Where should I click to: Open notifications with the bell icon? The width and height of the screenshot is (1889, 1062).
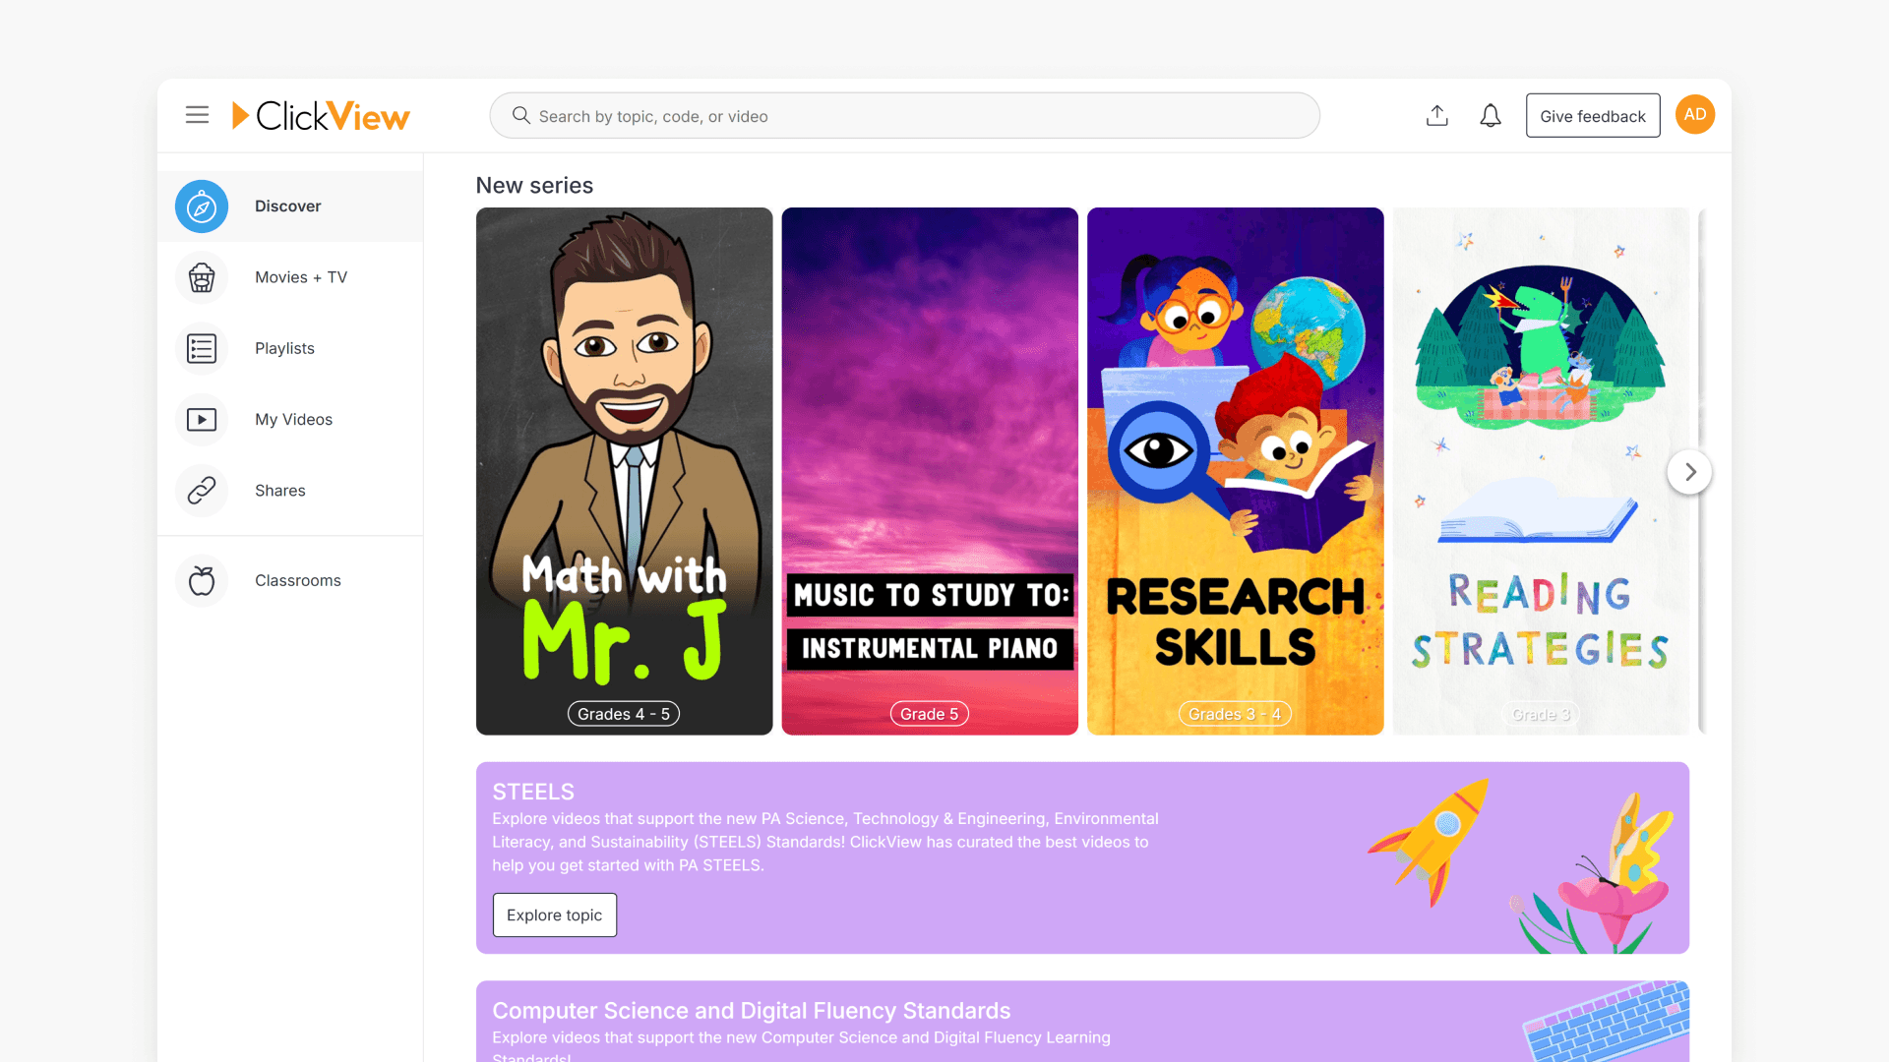[x=1490, y=115]
